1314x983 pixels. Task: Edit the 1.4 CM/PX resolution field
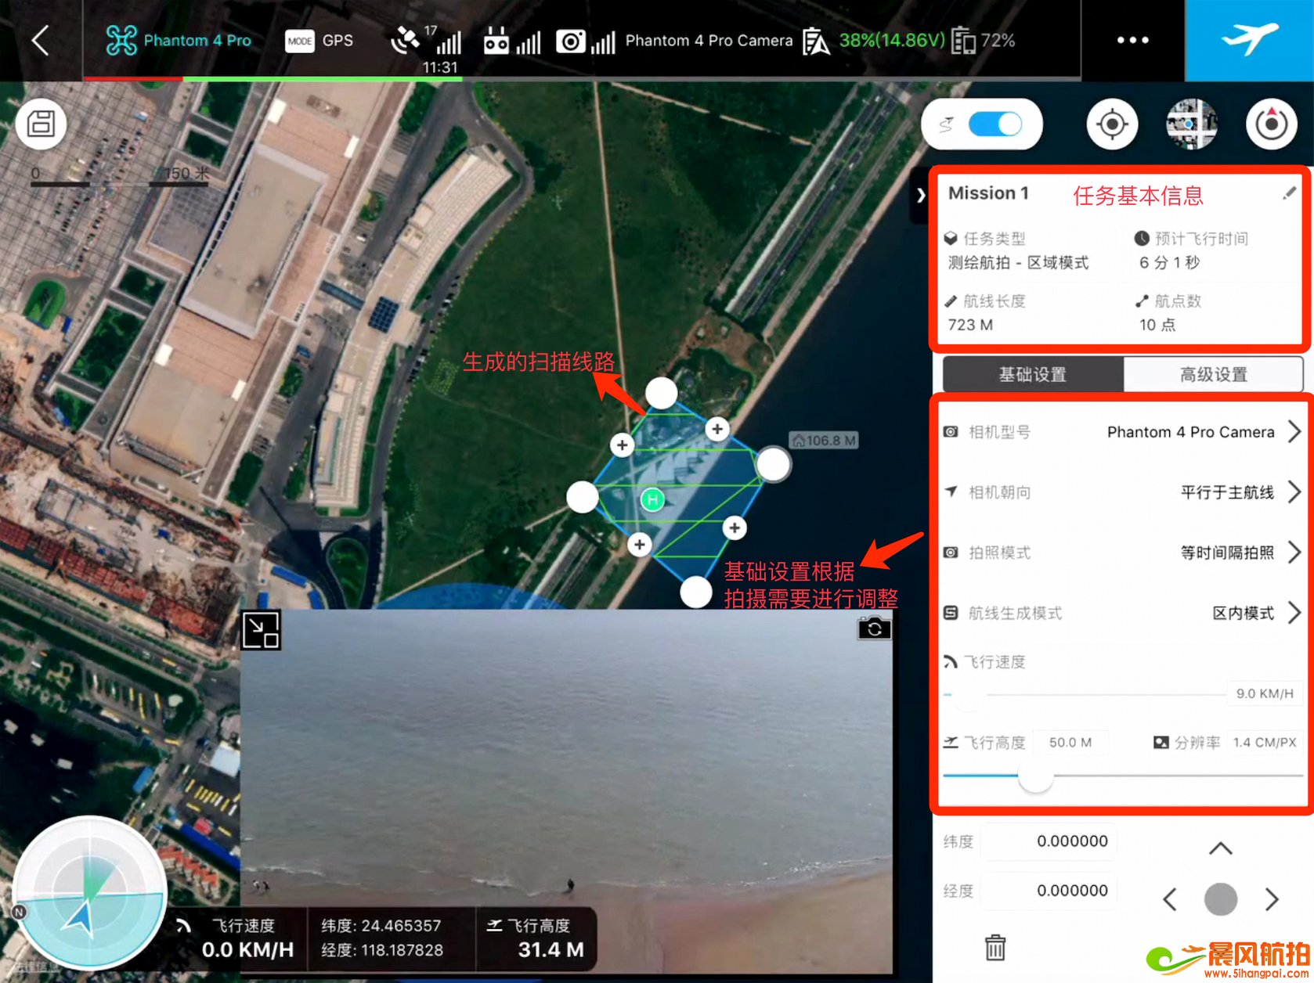tap(1265, 742)
